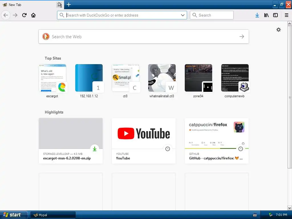Open the YouTube highlight card
The image size is (292, 219).
pos(144,141)
